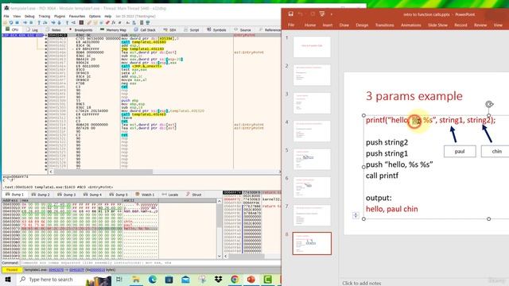
Task: Select the Watch 1 tab
Action: coord(145,195)
